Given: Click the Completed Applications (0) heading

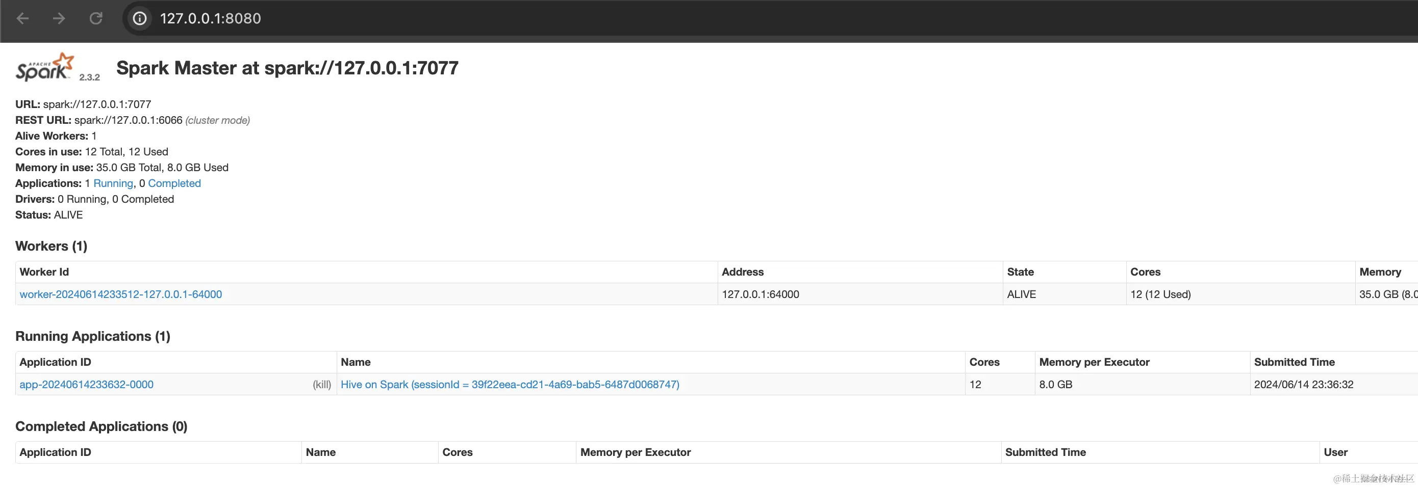Looking at the screenshot, I should click(x=102, y=426).
